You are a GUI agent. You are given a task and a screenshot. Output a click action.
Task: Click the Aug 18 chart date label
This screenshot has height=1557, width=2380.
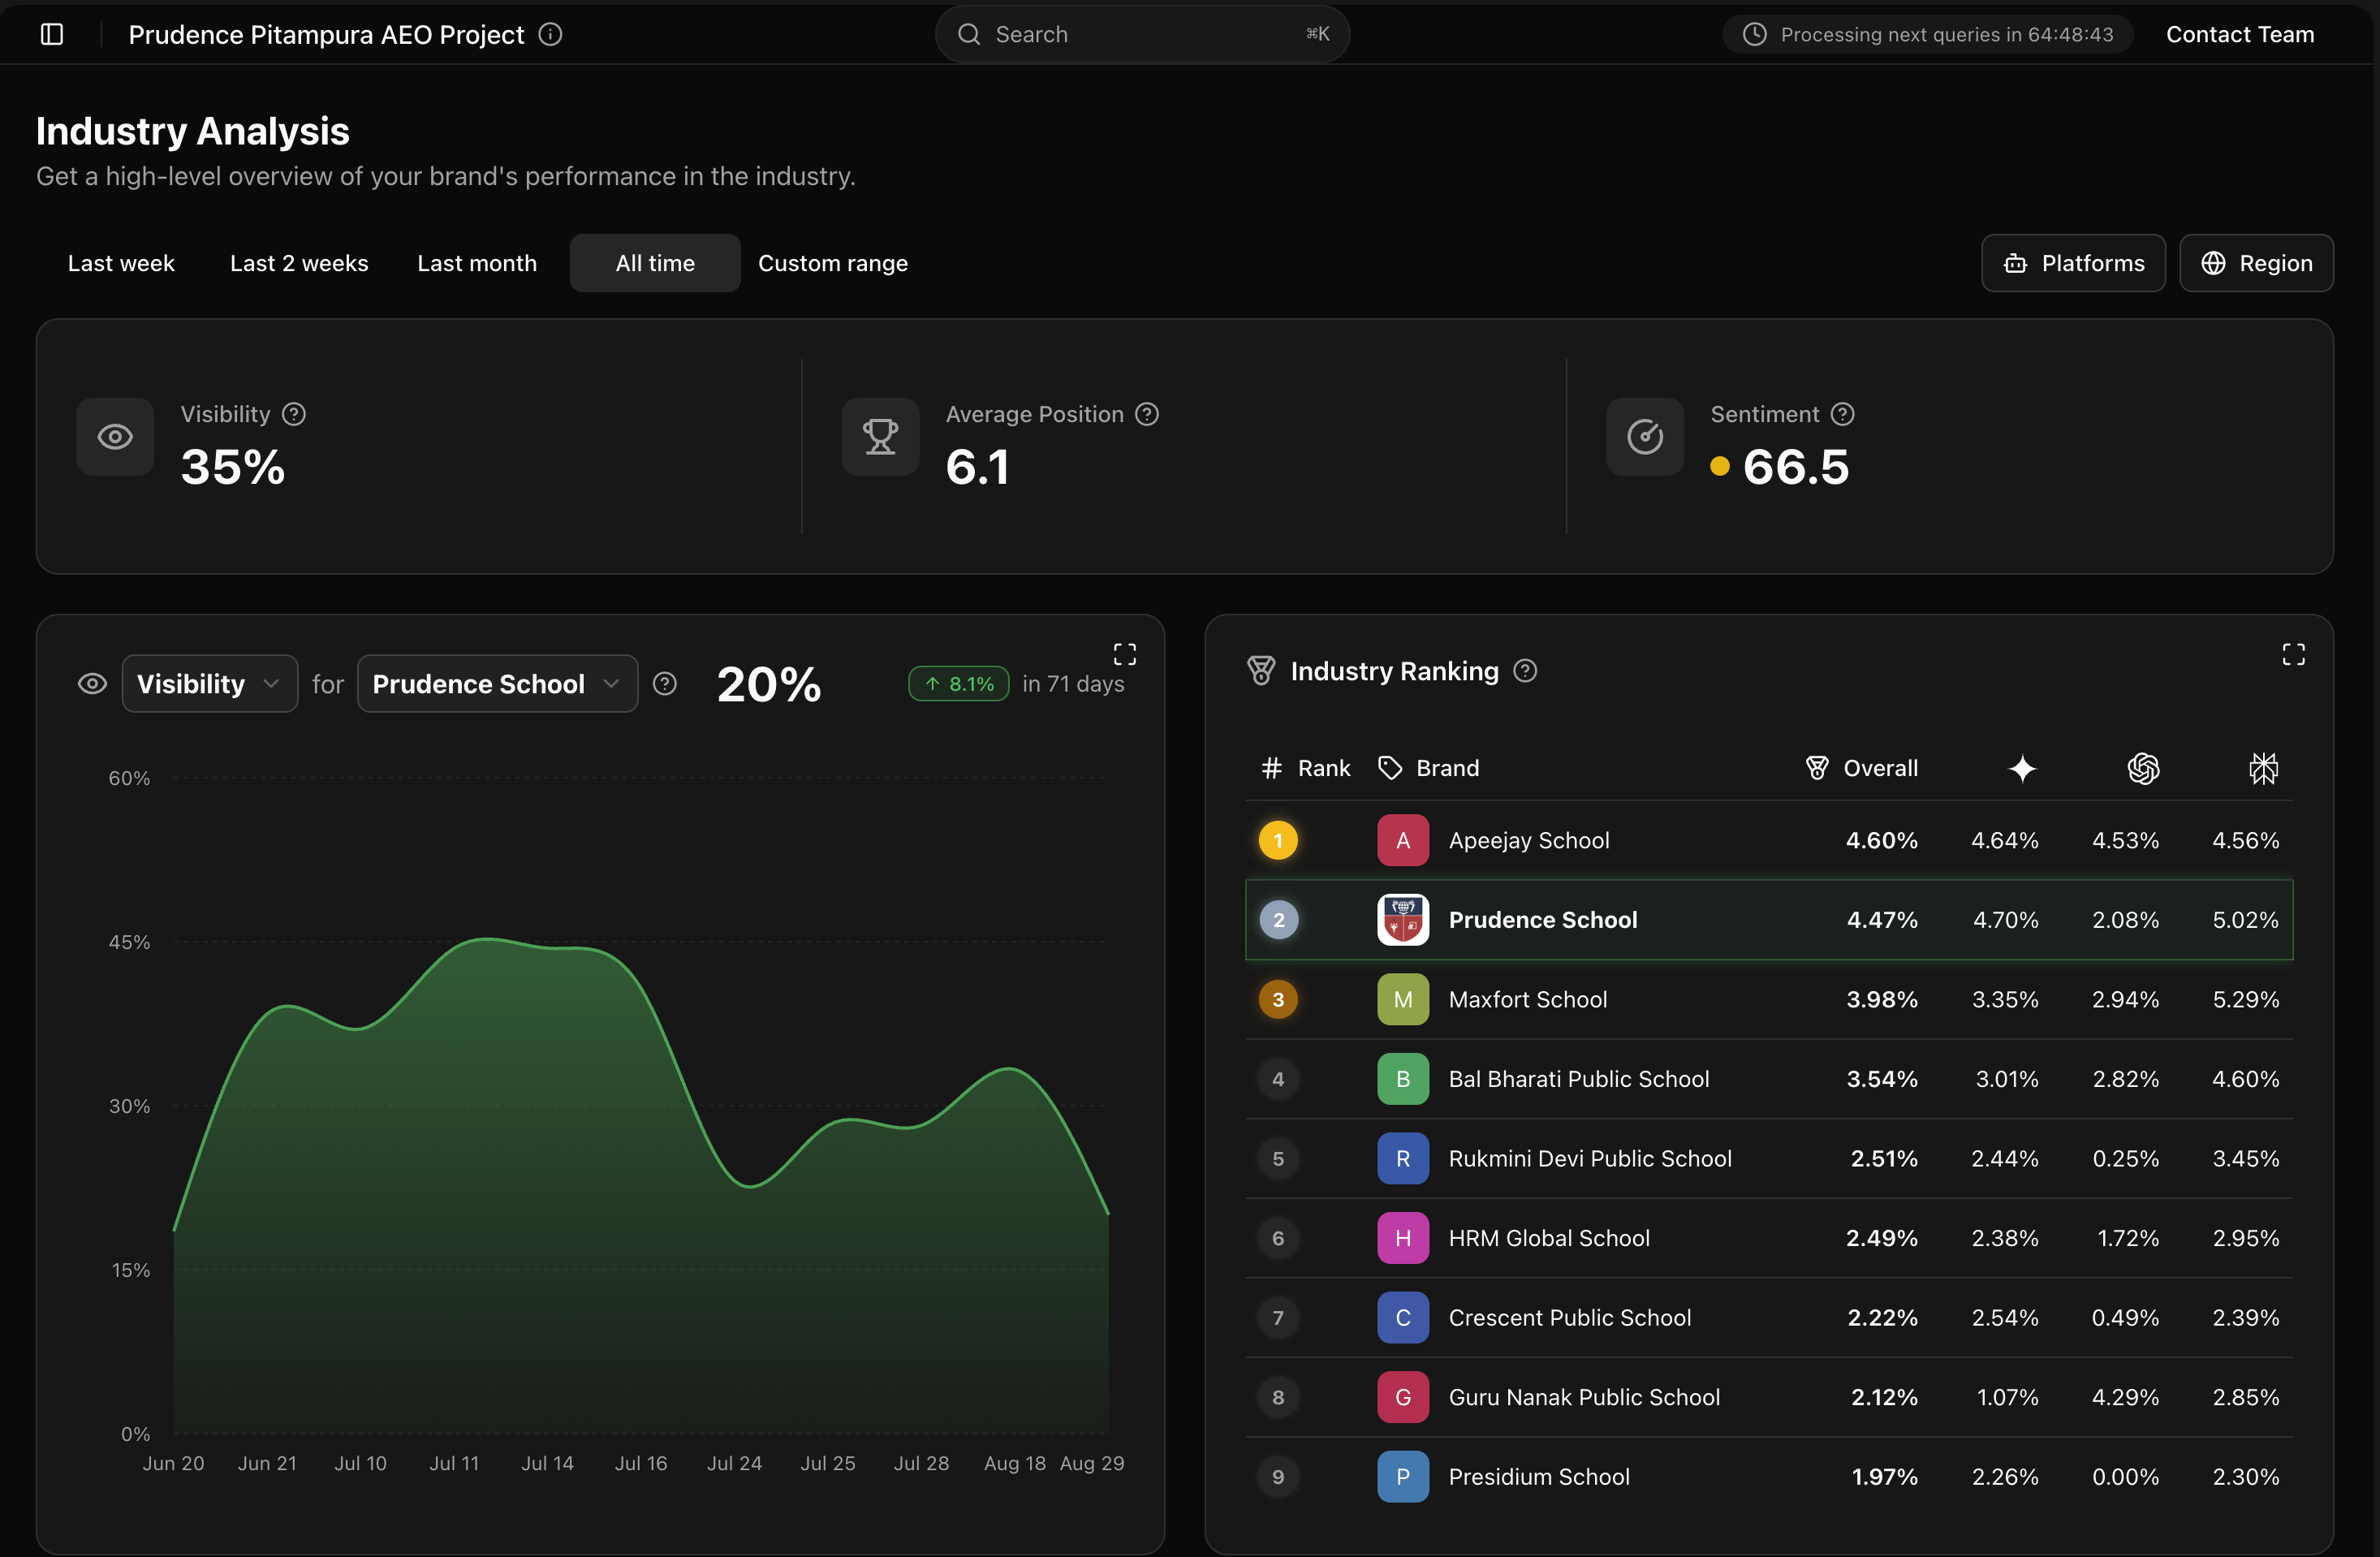click(x=1014, y=1463)
